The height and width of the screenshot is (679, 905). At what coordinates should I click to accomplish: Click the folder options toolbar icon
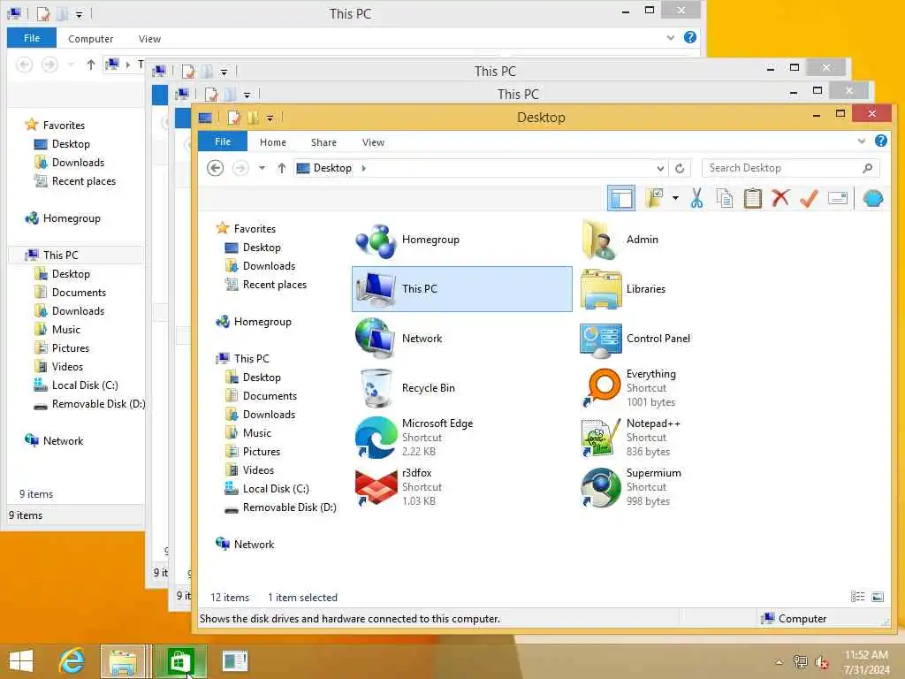tap(655, 198)
